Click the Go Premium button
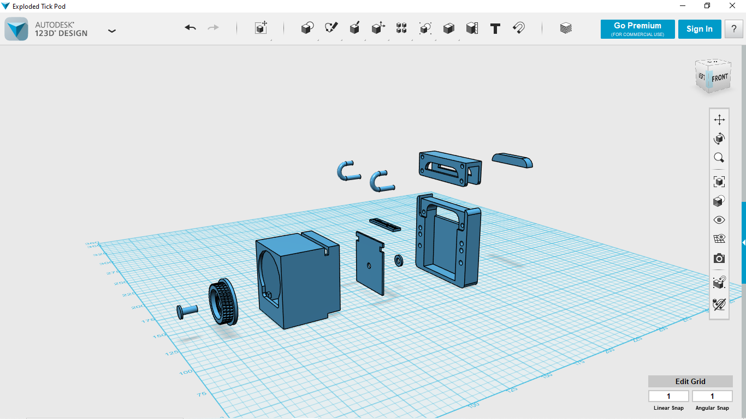This screenshot has width=746, height=419. pyautogui.click(x=637, y=29)
